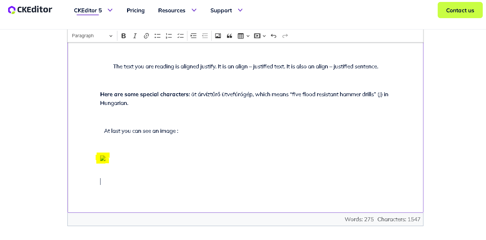Click the CKEditor logo
This screenshot has width=486, height=240.
tap(30, 10)
